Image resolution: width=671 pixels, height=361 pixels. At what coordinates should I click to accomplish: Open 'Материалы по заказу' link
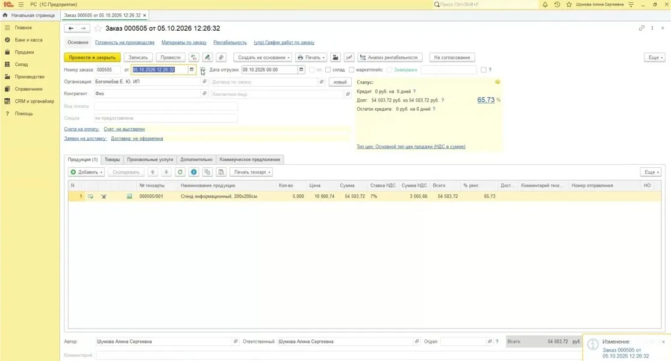[184, 42]
